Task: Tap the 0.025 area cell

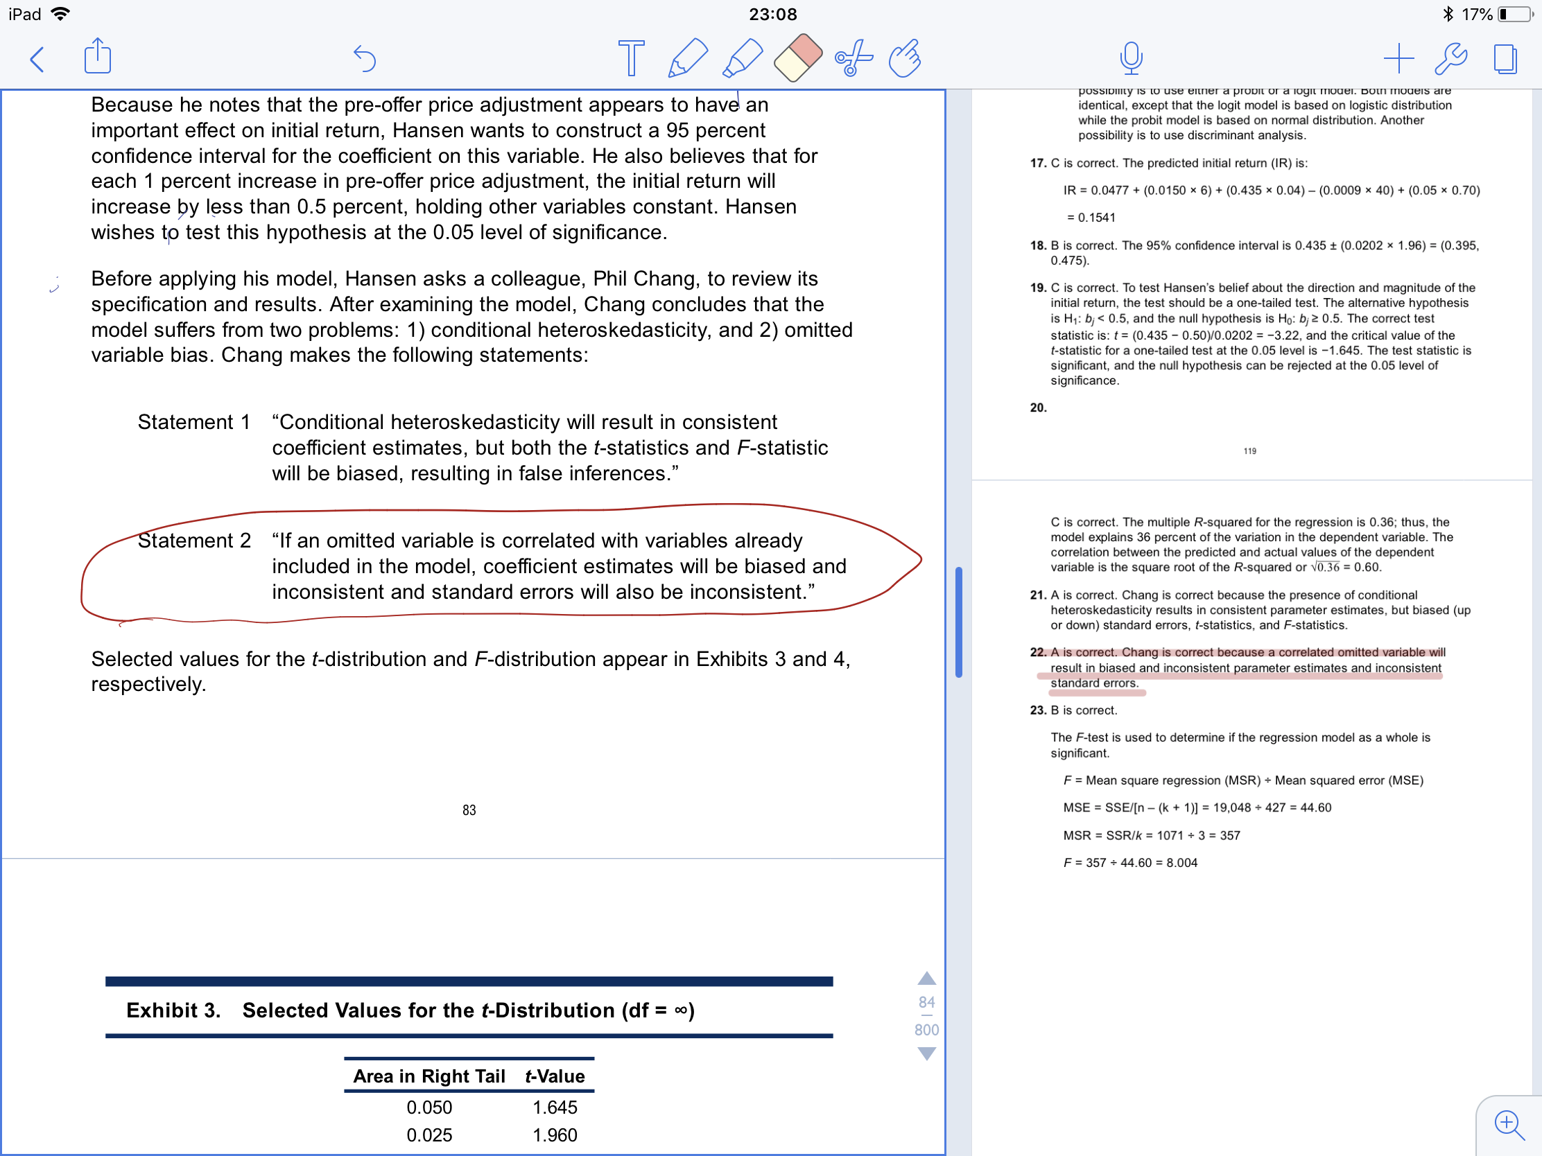Action: pyautogui.click(x=429, y=1135)
